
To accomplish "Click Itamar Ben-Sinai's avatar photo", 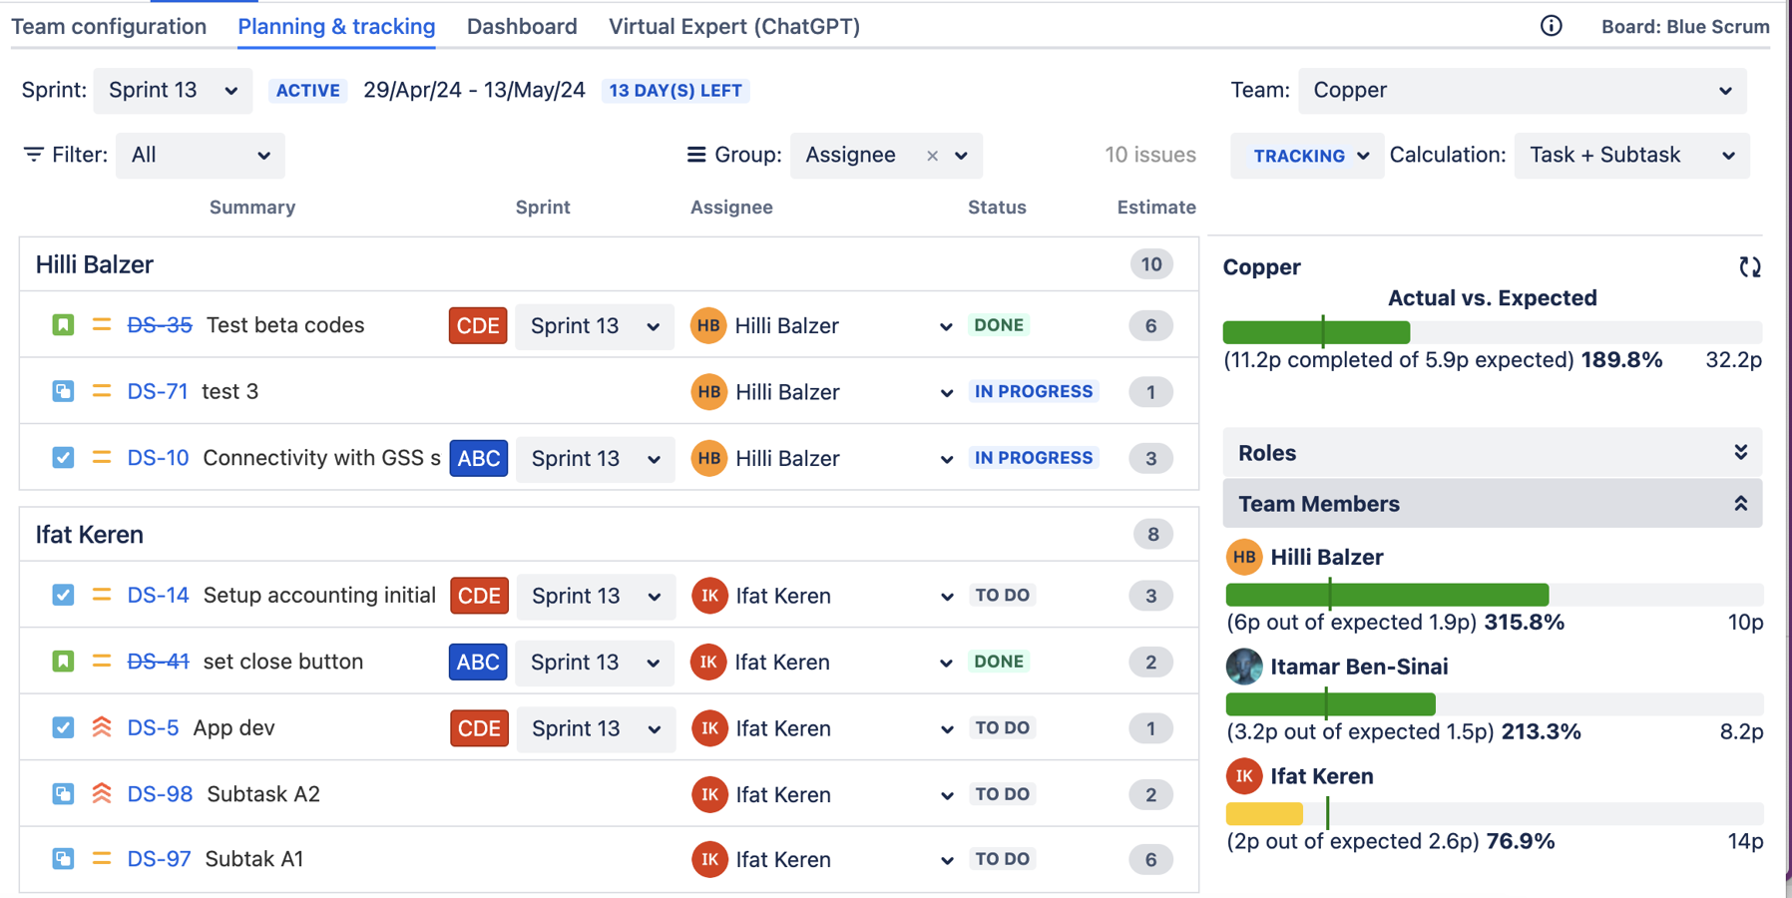I will (1243, 667).
